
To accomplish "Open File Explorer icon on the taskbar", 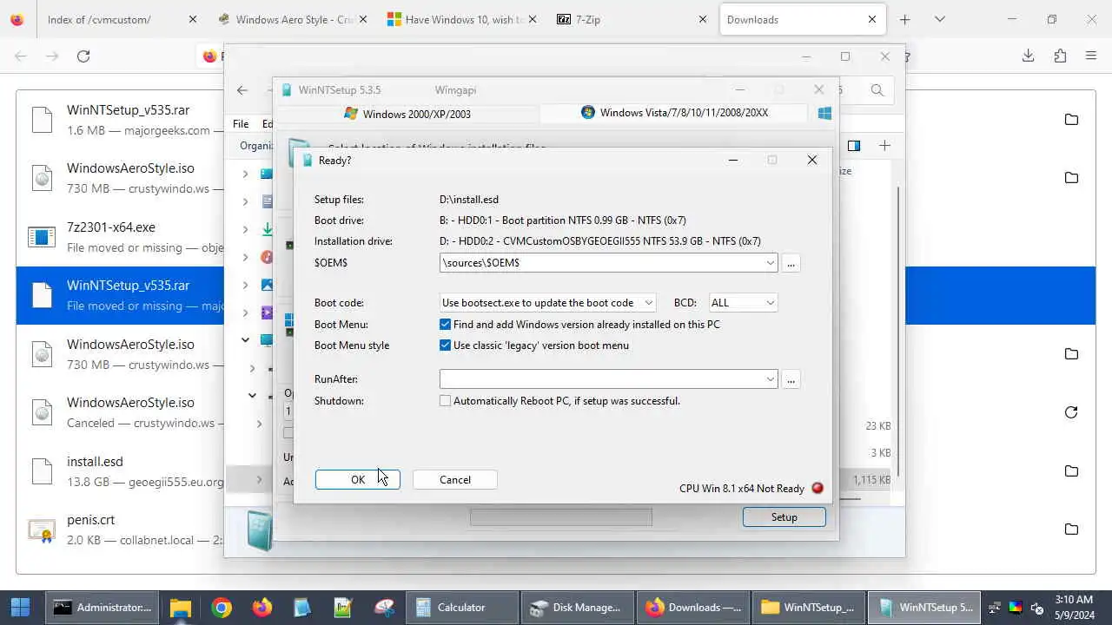I will pos(180,608).
